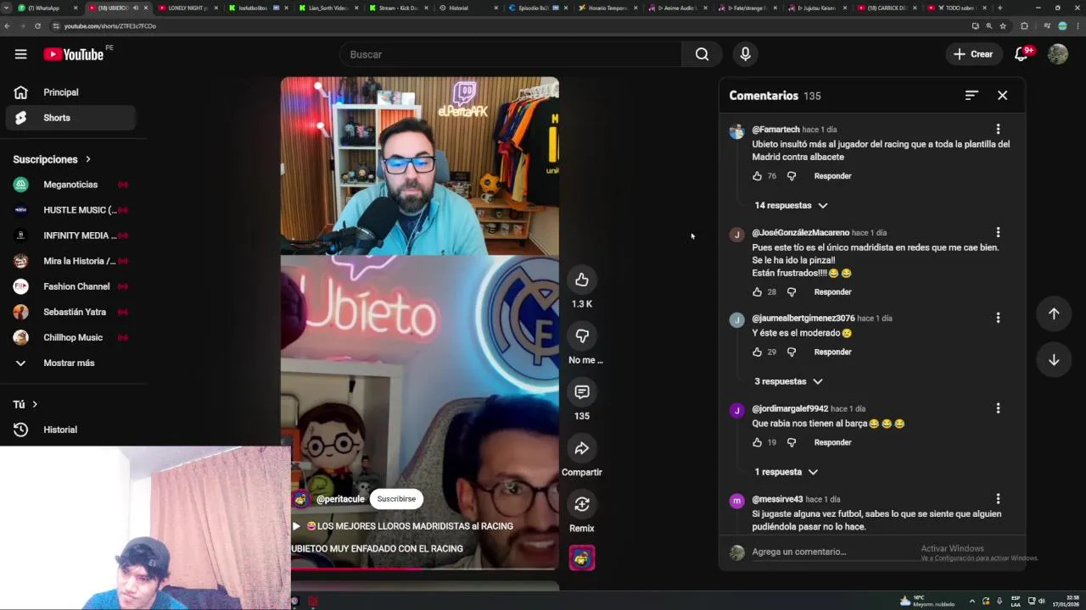Expand the 1 respuesta thread
1086x610 pixels.
[x=786, y=472]
